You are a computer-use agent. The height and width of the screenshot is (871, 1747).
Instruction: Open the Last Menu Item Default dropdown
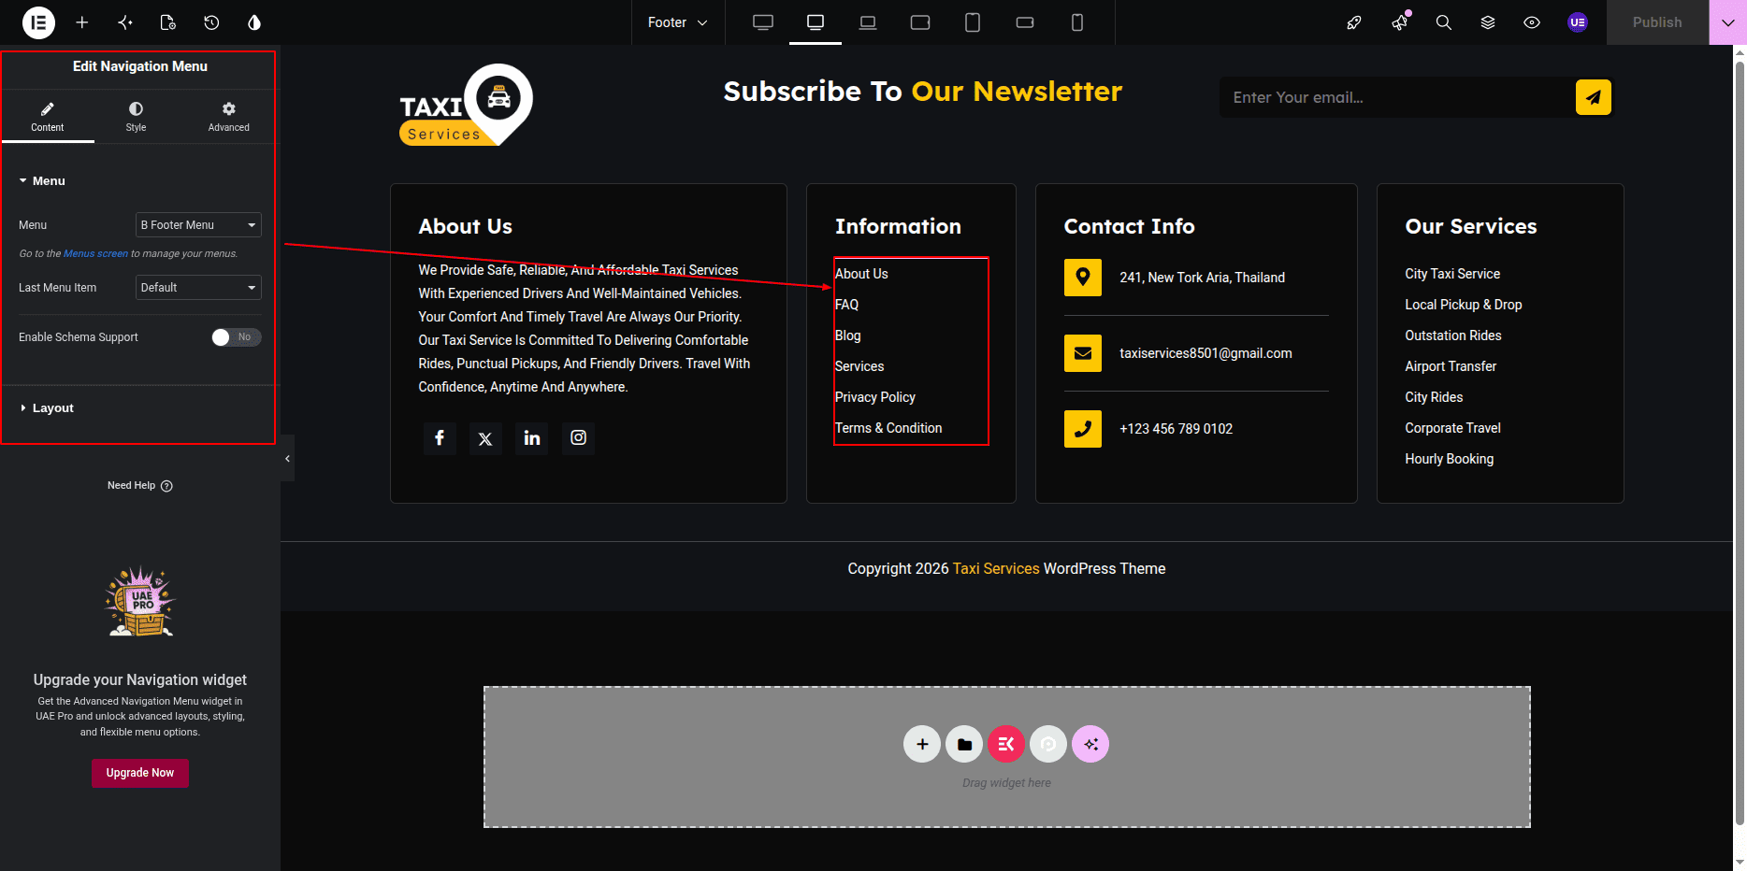tap(198, 288)
